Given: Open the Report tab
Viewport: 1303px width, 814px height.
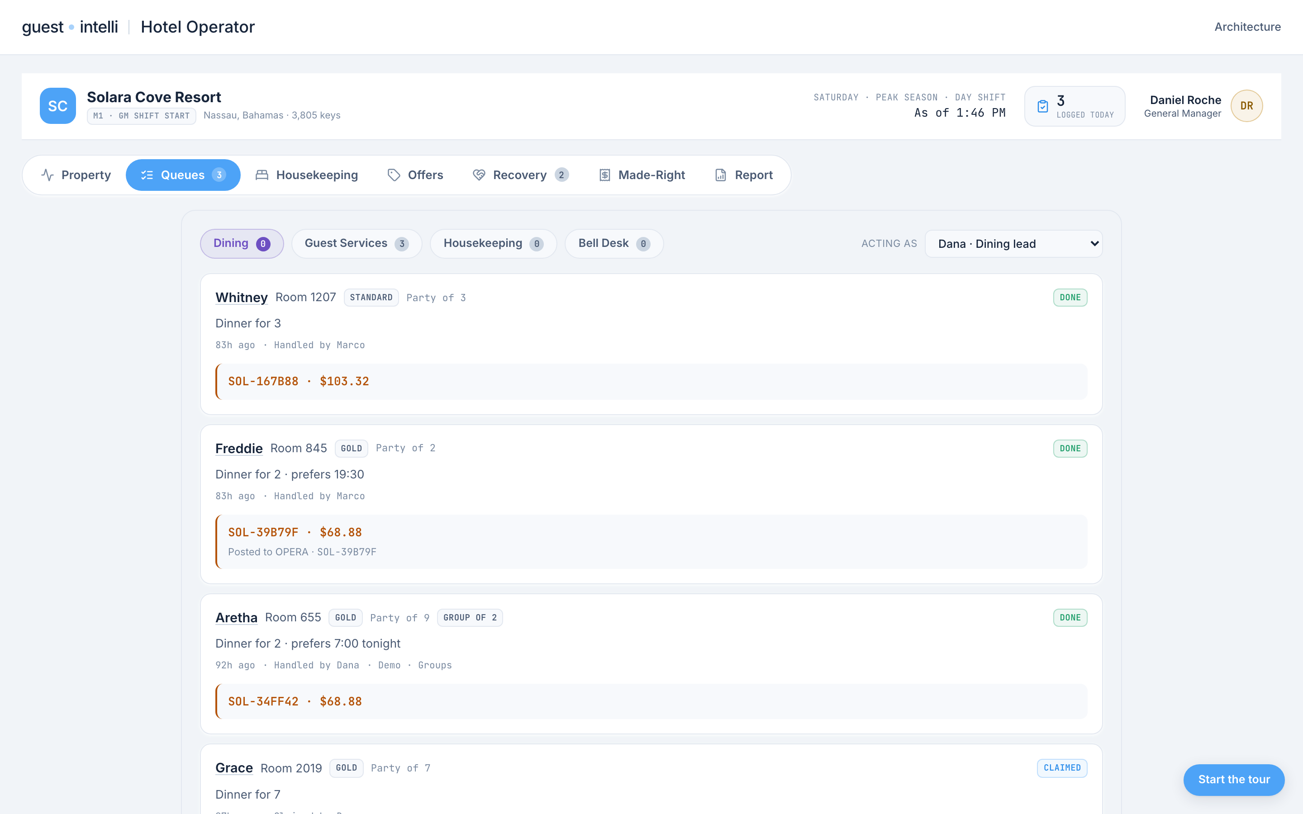Looking at the screenshot, I should point(744,175).
